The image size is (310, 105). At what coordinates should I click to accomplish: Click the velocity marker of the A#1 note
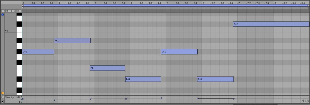[x=55, y=100]
